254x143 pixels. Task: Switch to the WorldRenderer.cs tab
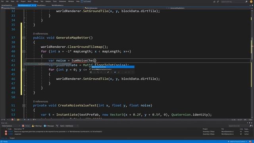[58, 5]
